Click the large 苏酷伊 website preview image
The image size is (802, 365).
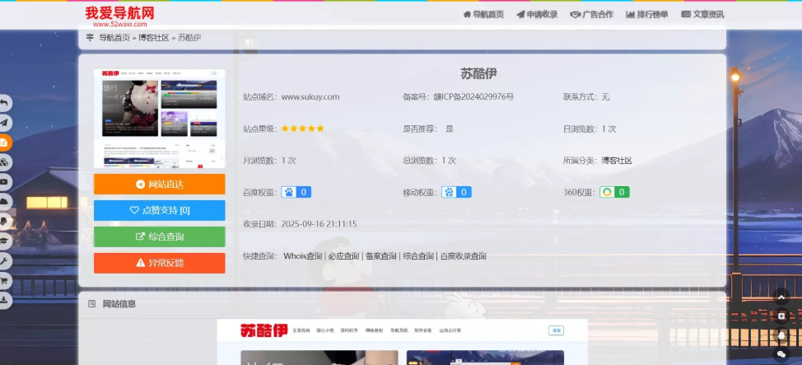402,342
